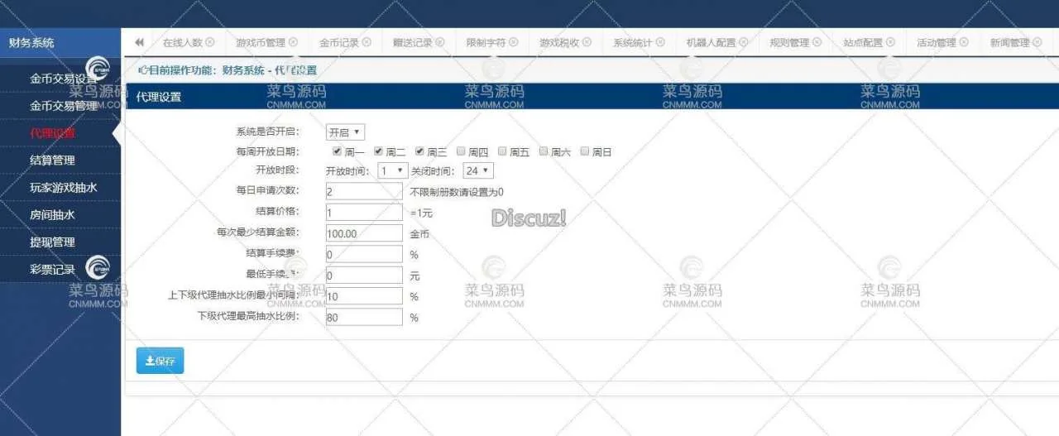Expand the 开放时间 hour dropdown
Viewport: 1059px width, 436px height.
(392, 170)
